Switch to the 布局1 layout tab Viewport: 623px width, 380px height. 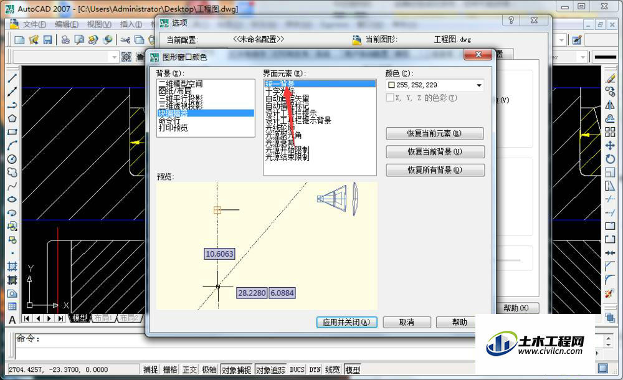pyautogui.click(x=103, y=318)
